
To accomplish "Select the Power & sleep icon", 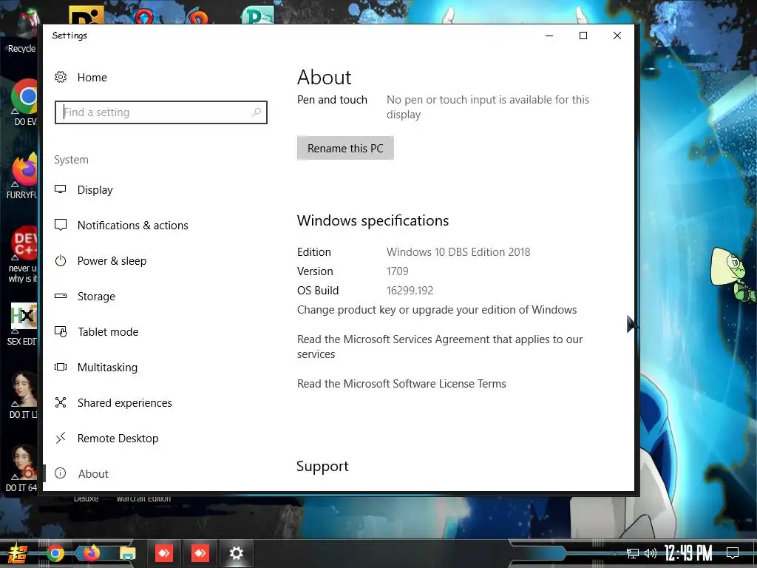I will pyautogui.click(x=61, y=260).
